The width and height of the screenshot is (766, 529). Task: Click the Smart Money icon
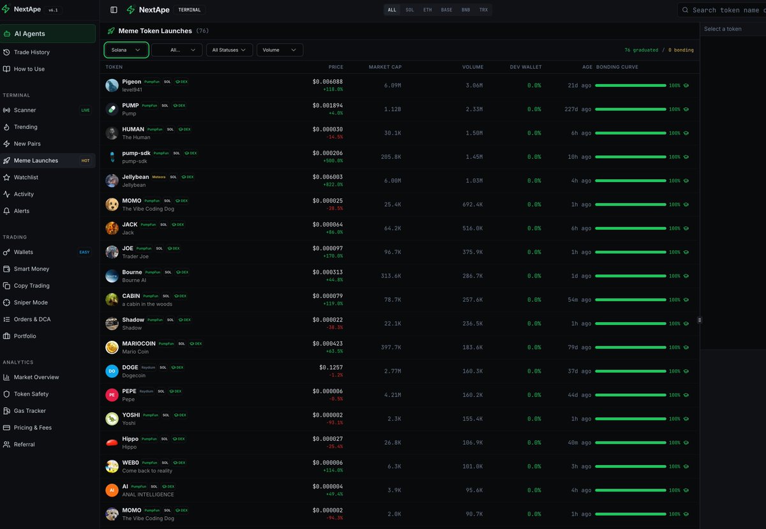click(7, 269)
